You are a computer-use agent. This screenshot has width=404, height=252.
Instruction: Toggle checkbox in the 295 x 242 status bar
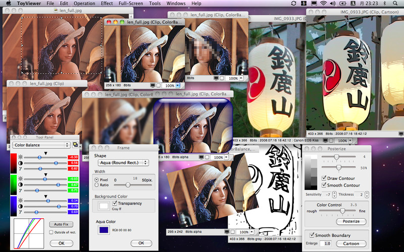point(233,232)
